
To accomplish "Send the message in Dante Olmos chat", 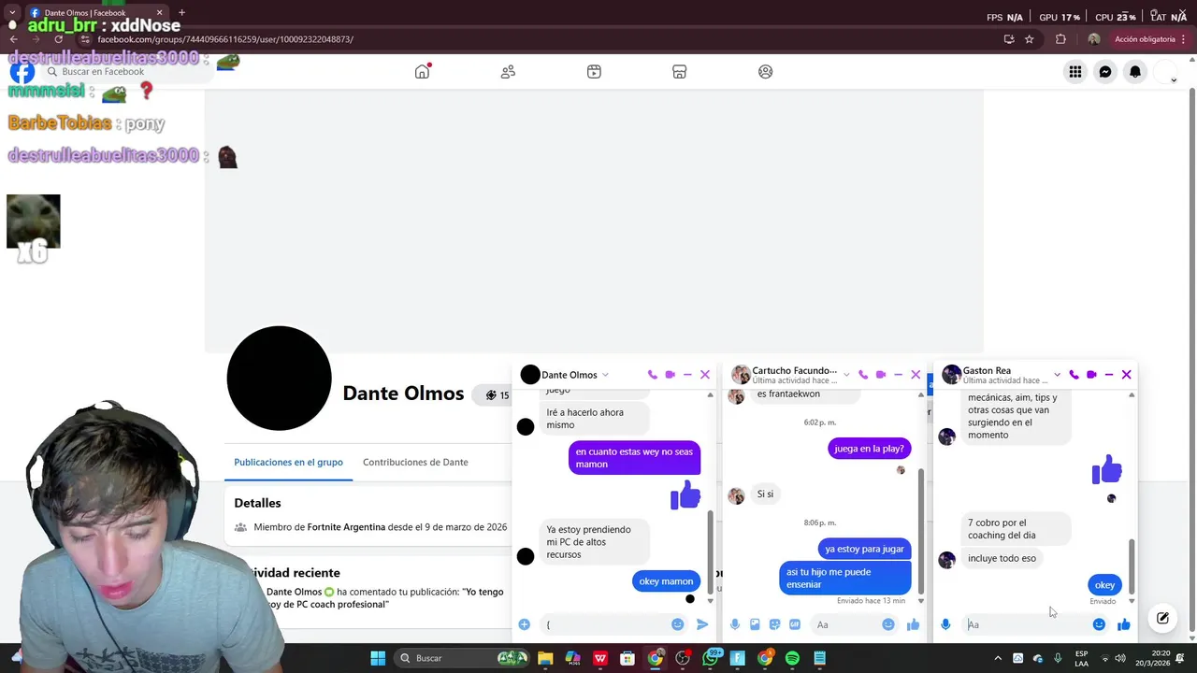I will [702, 624].
